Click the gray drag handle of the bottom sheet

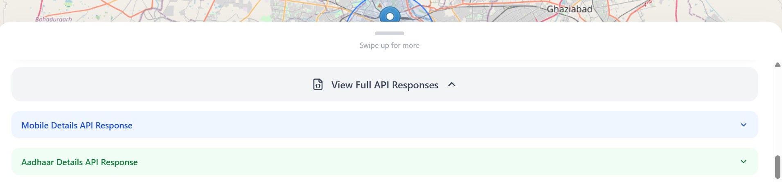point(389,33)
